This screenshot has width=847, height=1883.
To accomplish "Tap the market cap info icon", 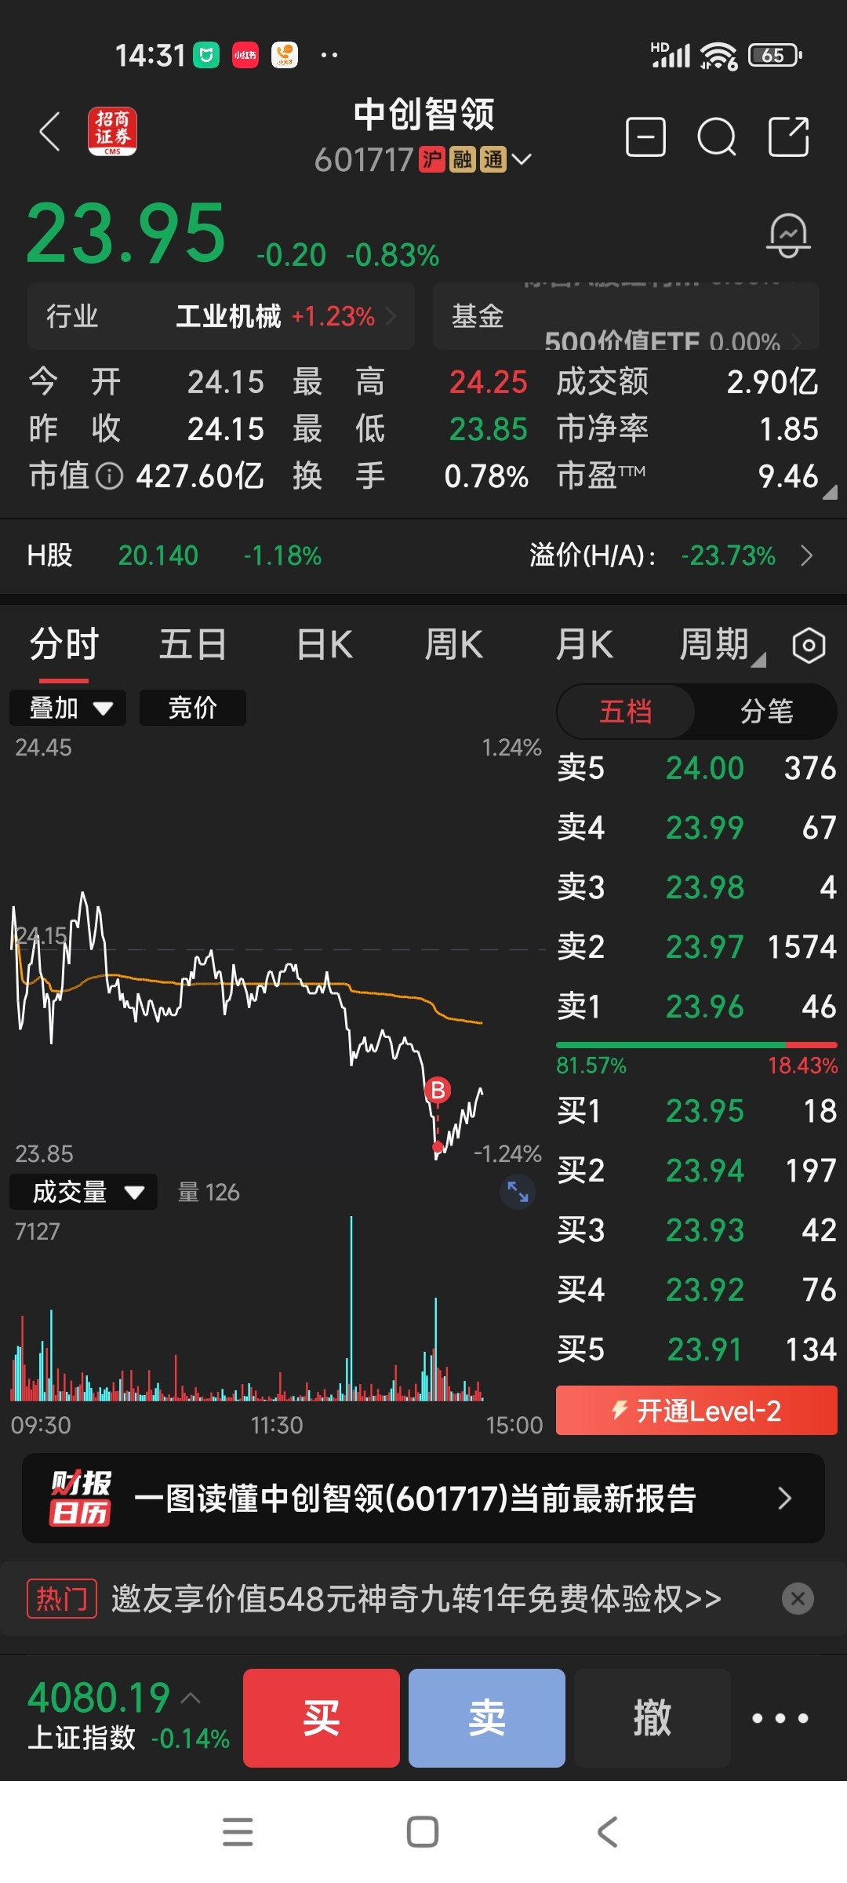I will pyautogui.click(x=110, y=475).
